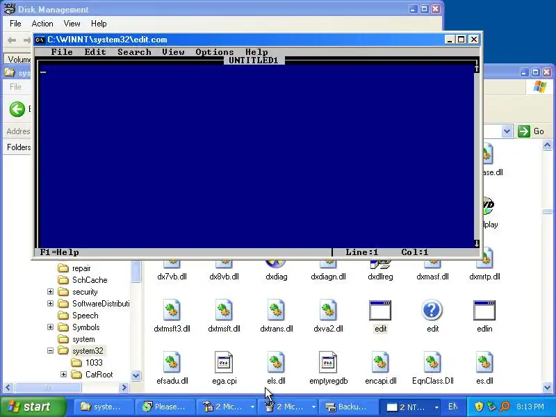The height and width of the screenshot is (417, 556).
Task: Select the efsadu.dll file icon
Action: [172, 362]
